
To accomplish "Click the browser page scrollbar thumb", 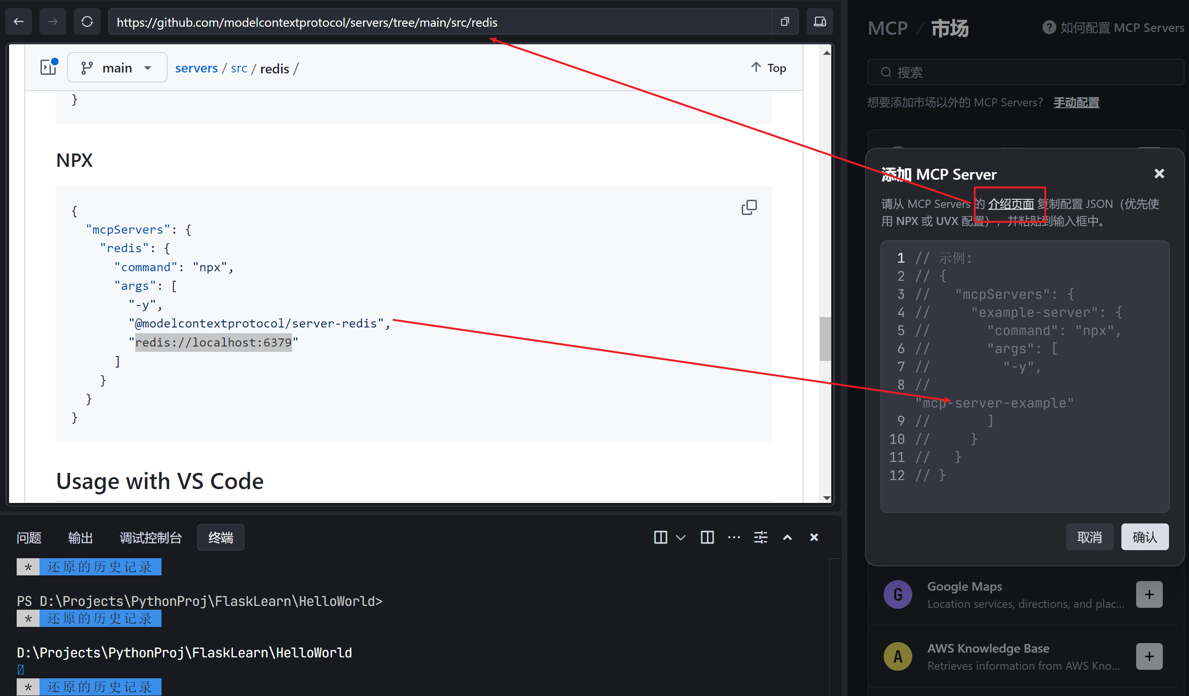I will click(x=825, y=339).
